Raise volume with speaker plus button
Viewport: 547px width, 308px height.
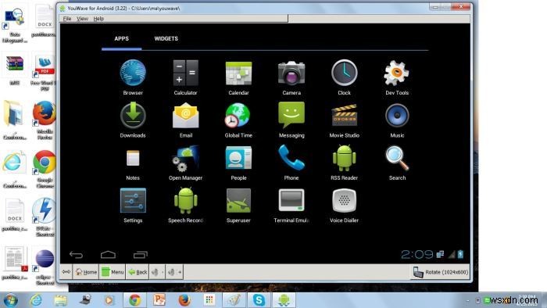point(174,272)
